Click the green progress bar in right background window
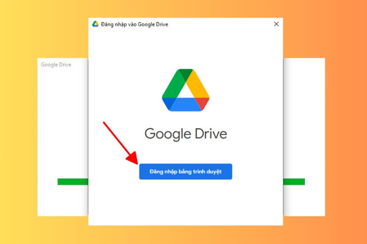The width and height of the screenshot is (367, 244). pos(294,182)
